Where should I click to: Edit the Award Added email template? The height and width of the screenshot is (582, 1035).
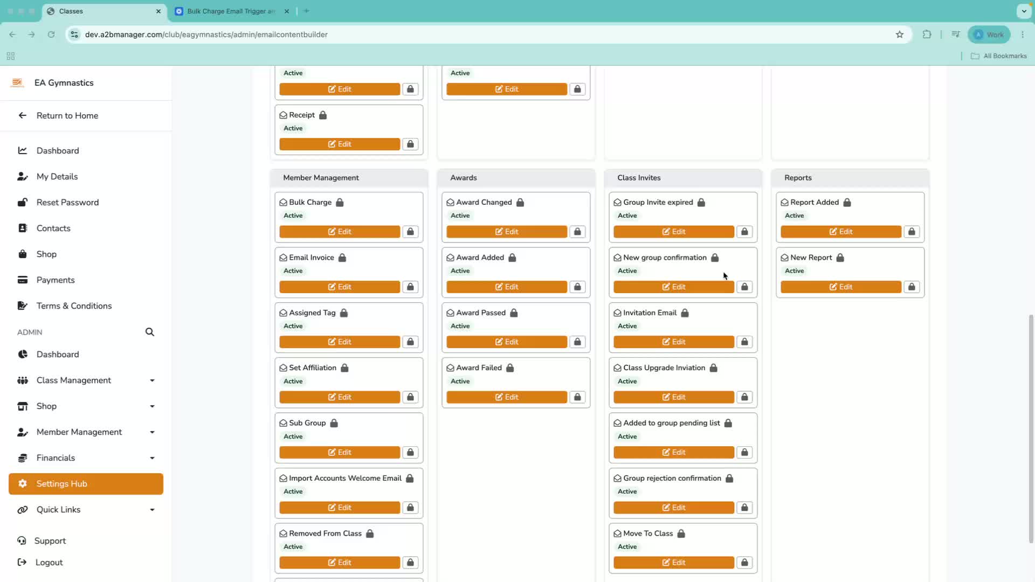pos(507,287)
